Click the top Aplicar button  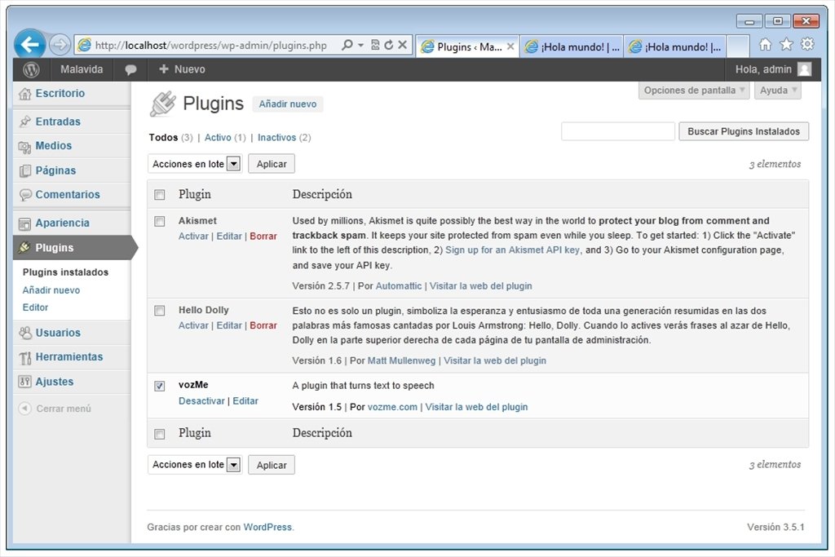(x=272, y=164)
